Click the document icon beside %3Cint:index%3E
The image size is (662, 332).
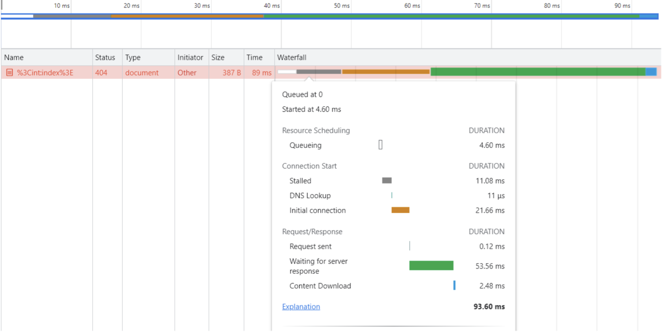pos(11,73)
